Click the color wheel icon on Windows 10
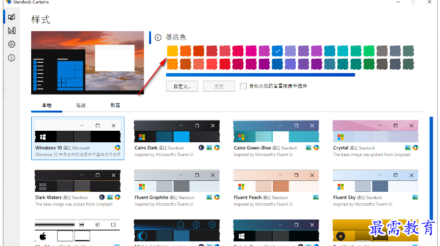 point(117,147)
